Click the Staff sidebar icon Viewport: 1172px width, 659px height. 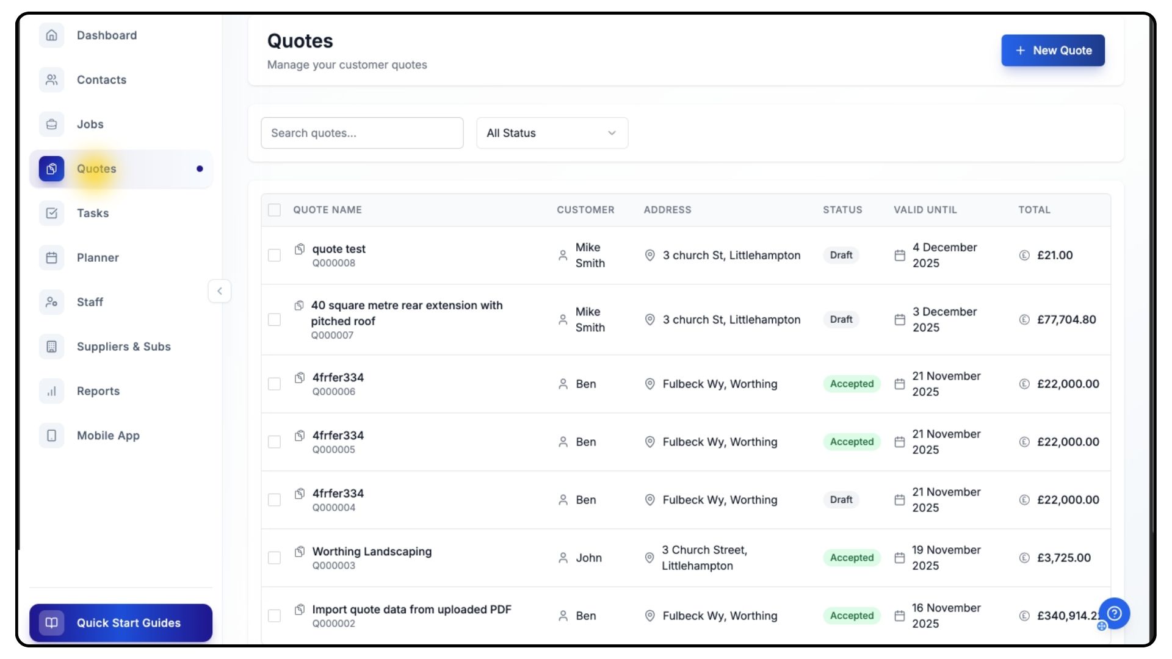52,302
